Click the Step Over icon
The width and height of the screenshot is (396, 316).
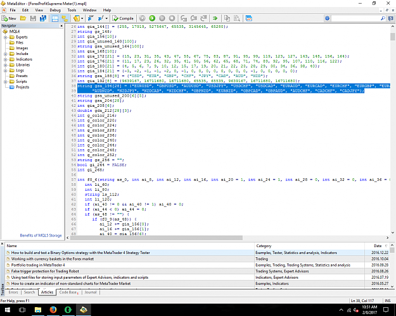(194, 18)
